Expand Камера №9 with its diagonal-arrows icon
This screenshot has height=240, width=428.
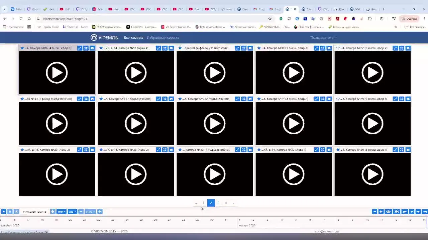[237, 99]
